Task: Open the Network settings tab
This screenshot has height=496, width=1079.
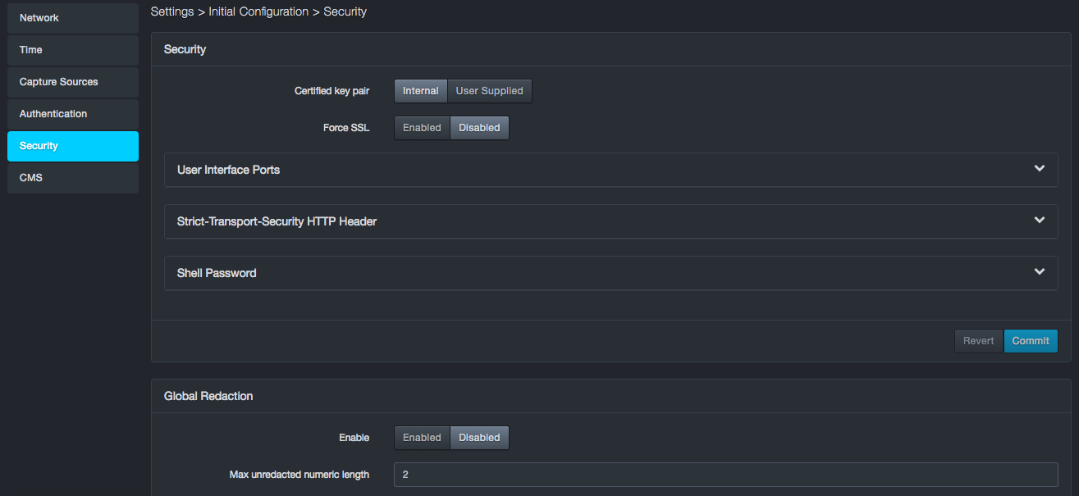Action: pyautogui.click(x=72, y=18)
